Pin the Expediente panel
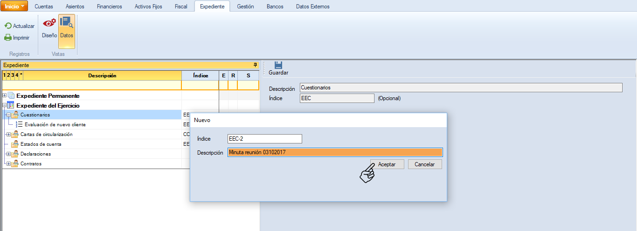The image size is (637, 231). click(x=255, y=65)
